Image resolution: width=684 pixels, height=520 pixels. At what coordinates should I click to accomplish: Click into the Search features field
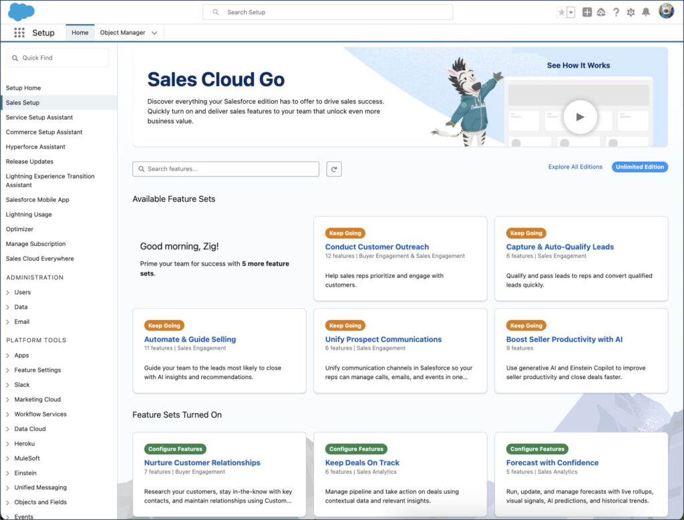pyautogui.click(x=226, y=169)
